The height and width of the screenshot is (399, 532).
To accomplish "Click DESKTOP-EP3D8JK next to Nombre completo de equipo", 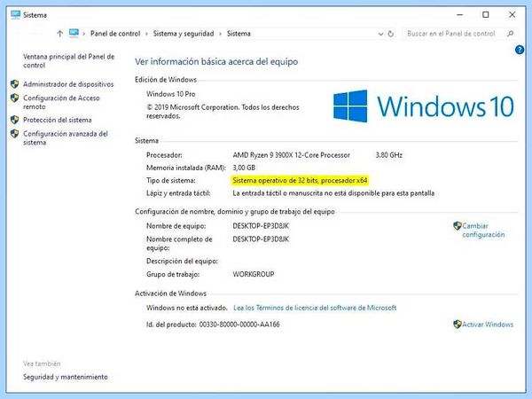I will coord(261,239).
